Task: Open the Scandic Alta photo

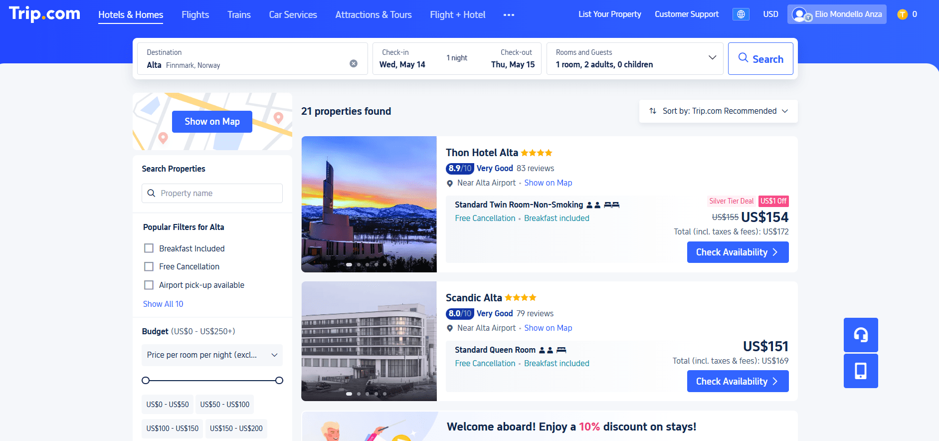Action: pos(369,341)
